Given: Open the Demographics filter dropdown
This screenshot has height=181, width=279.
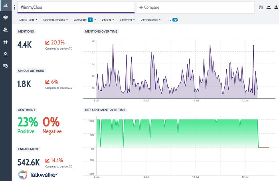Looking at the screenshot, I should click(150, 19).
